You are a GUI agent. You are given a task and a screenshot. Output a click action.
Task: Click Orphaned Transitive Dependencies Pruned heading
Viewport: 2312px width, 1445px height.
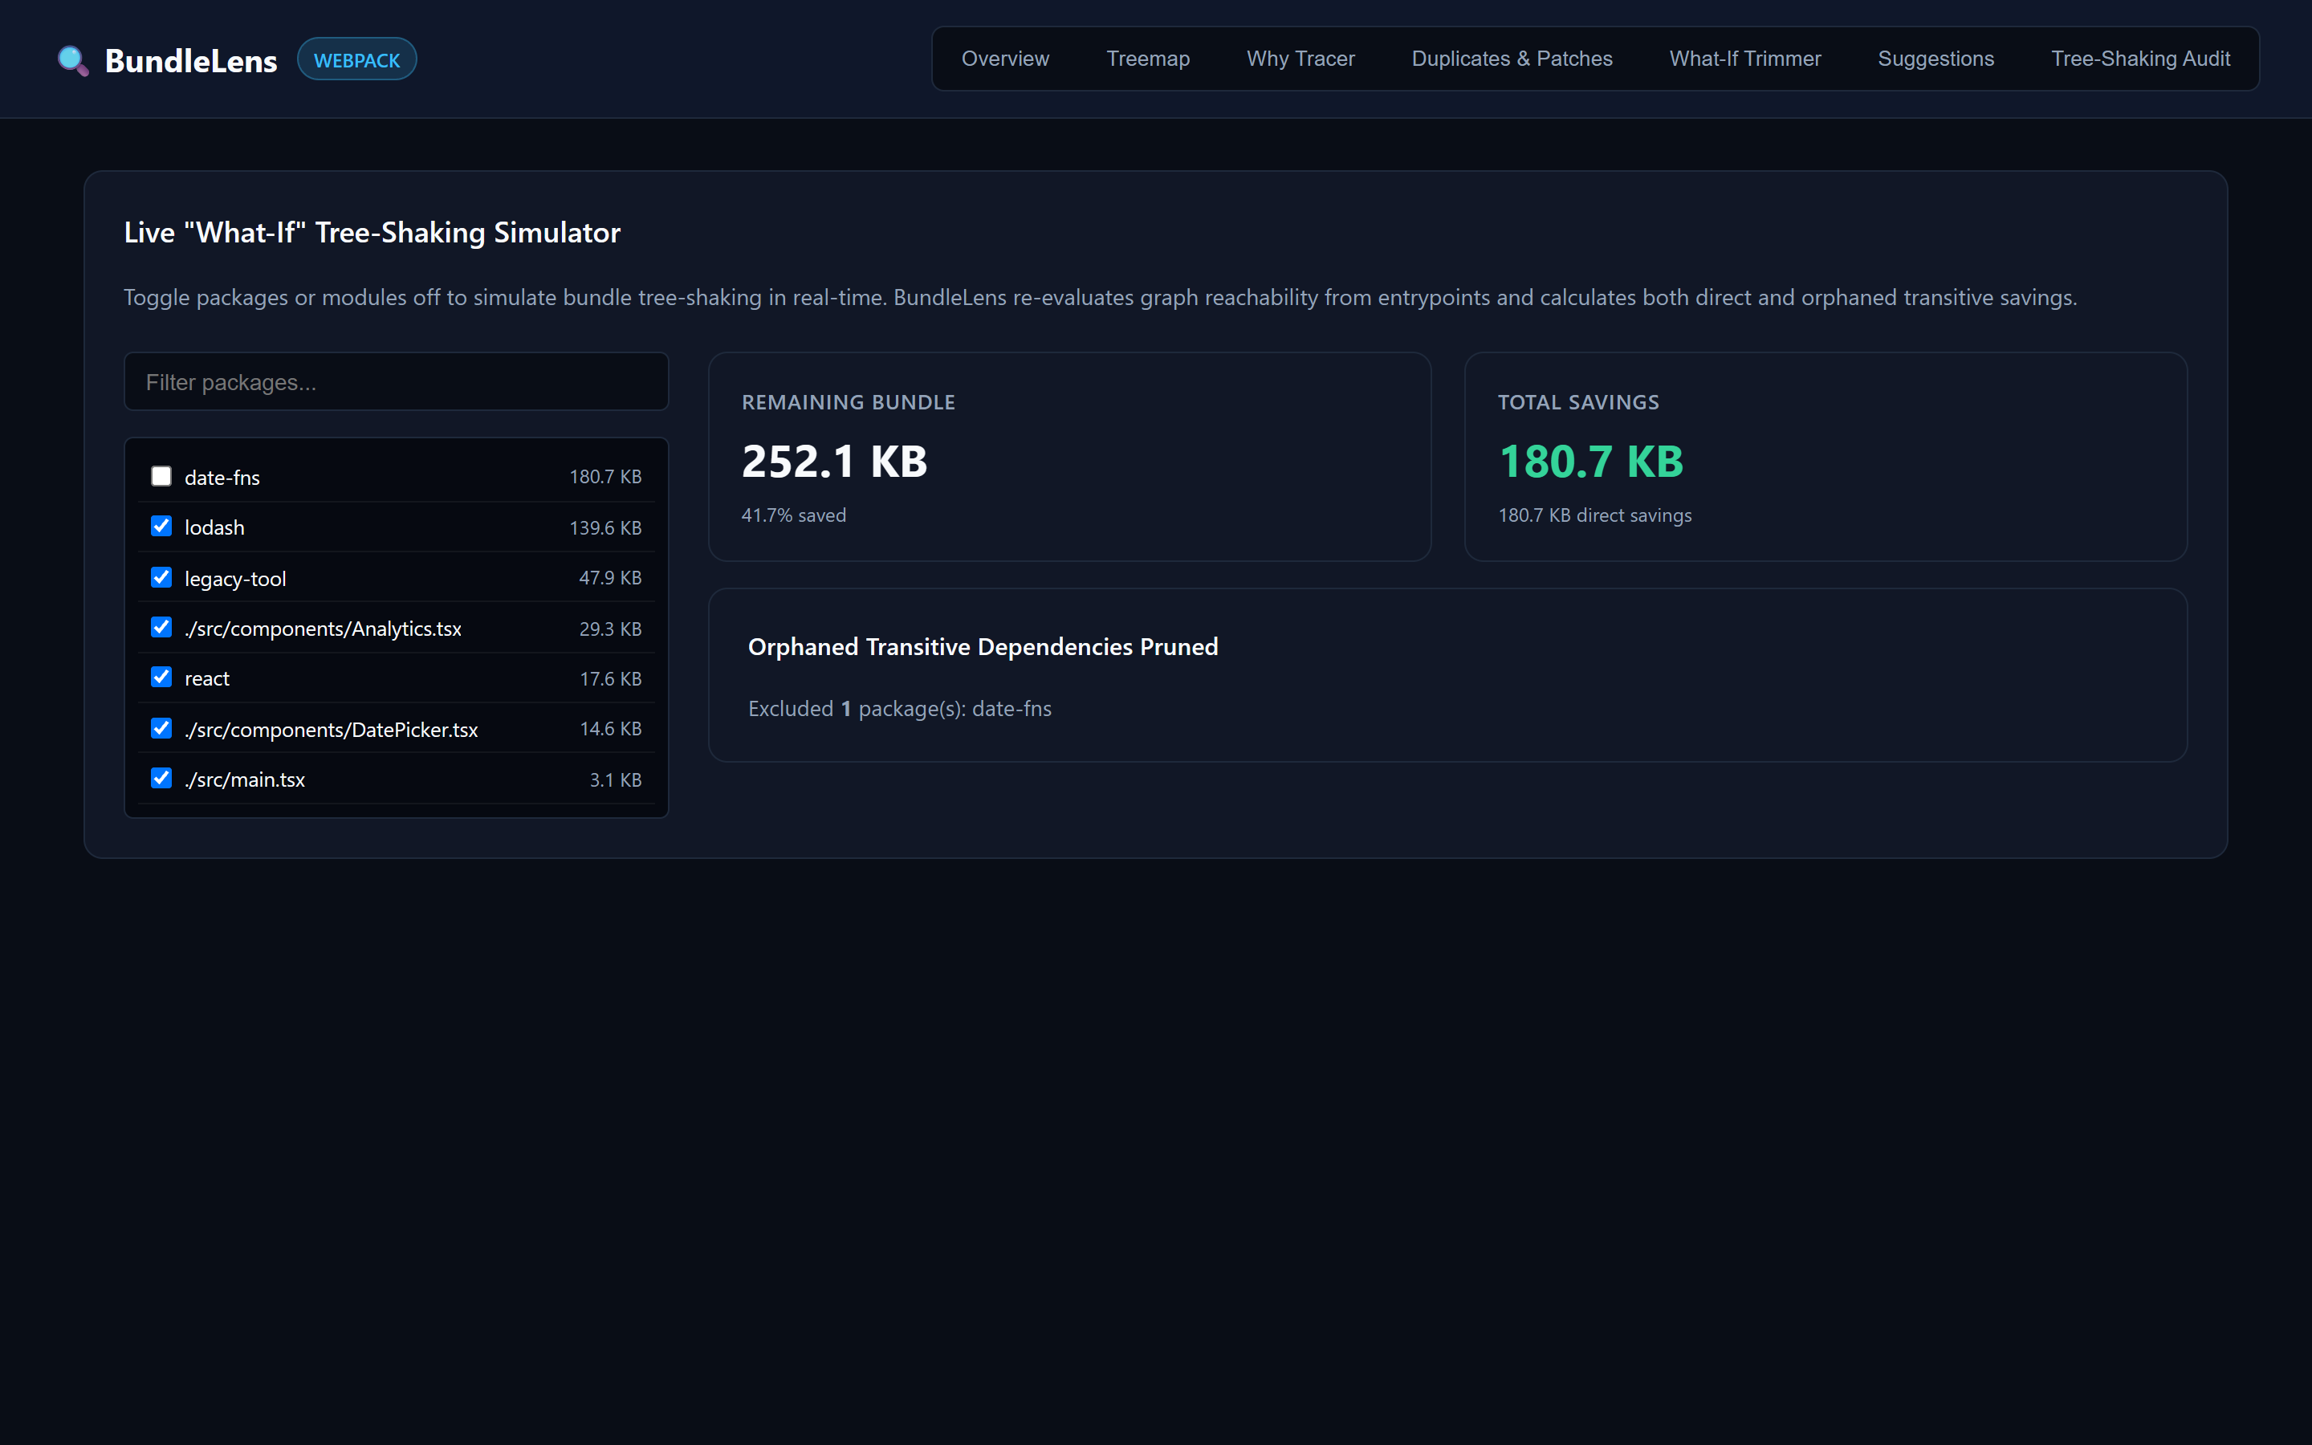pos(982,647)
